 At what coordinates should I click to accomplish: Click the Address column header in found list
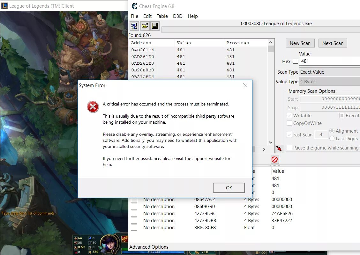[152, 43]
